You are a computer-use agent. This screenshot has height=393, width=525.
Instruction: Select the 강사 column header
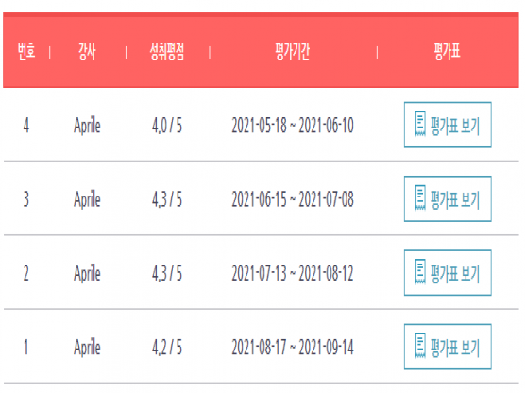87,52
